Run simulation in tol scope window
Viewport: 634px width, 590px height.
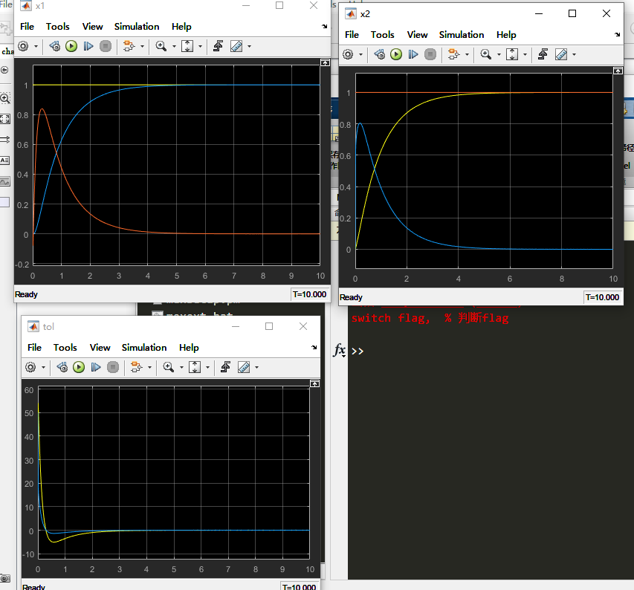pos(79,367)
